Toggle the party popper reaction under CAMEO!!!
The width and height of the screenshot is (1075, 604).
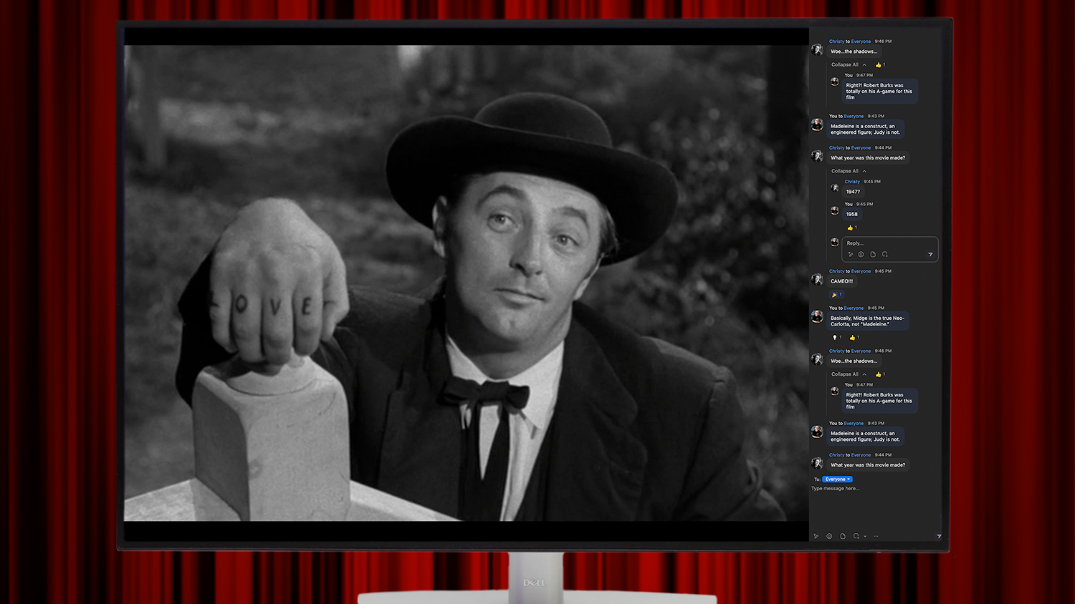pyautogui.click(x=836, y=295)
